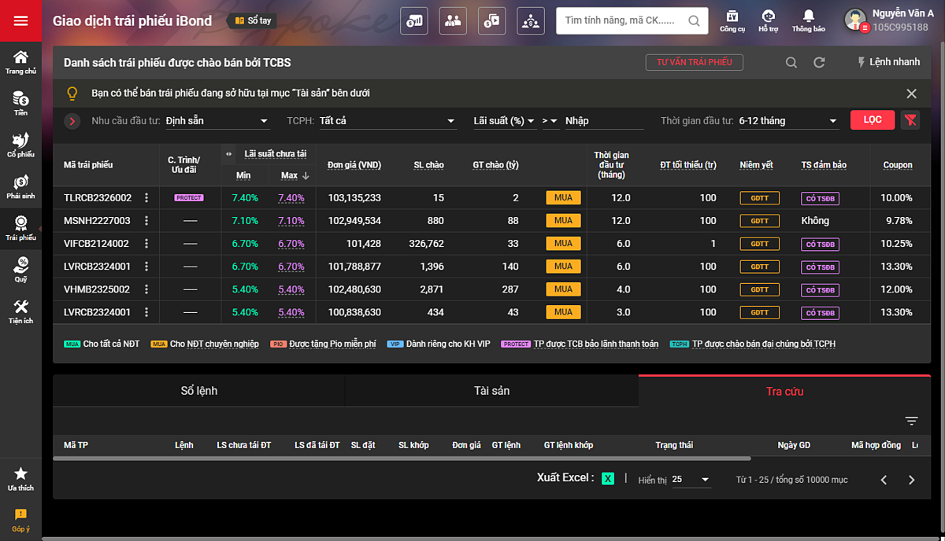Viewport: 945px width, 541px height.
Task: Export to Excel using green icon
Action: 607,479
